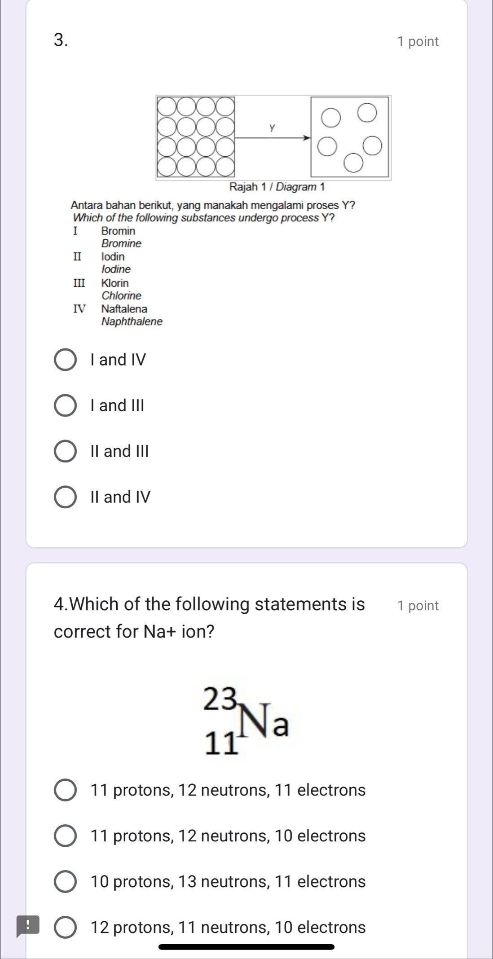
Task: Choose 11 protons, 12 neutrons, 11 electrons
Action: click(66, 790)
